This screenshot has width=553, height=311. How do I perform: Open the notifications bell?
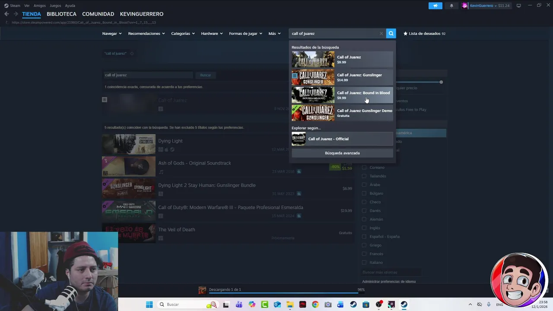[451, 6]
